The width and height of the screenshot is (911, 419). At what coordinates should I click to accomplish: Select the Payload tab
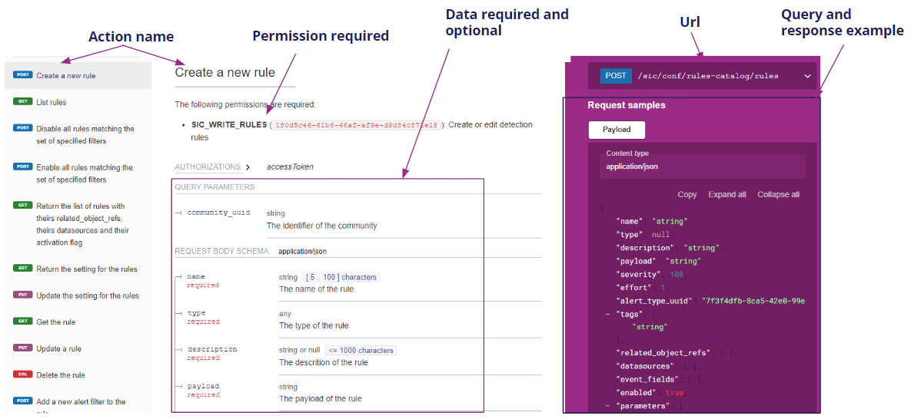coord(616,130)
